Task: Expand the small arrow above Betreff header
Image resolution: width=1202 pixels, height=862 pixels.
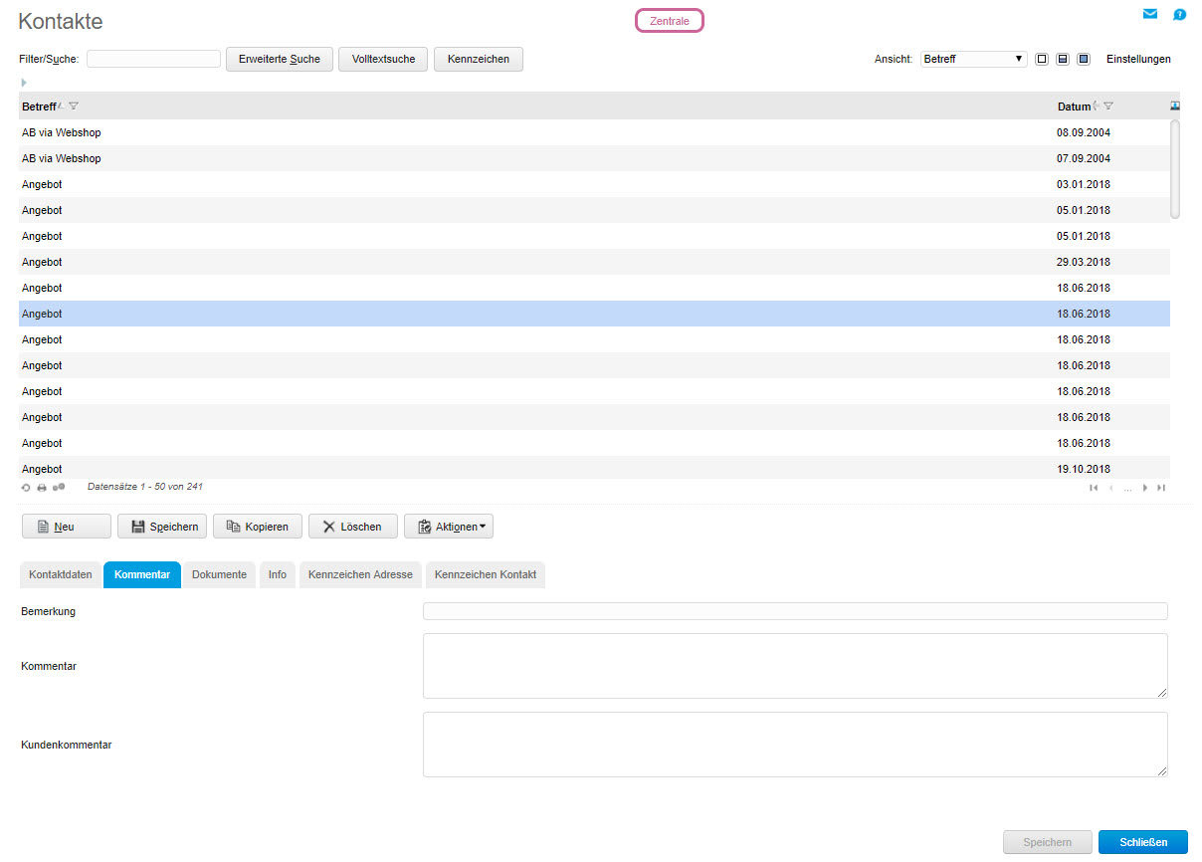Action: coord(24,82)
